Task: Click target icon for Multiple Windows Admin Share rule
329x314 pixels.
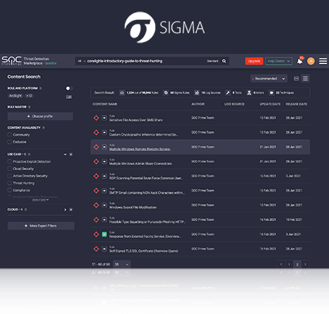Action: coord(96,161)
